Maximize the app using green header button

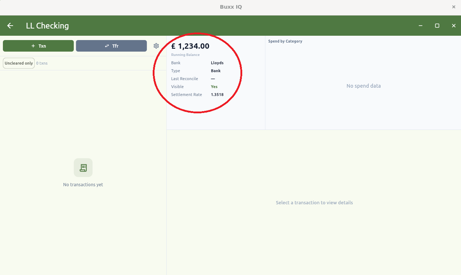[x=437, y=26]
